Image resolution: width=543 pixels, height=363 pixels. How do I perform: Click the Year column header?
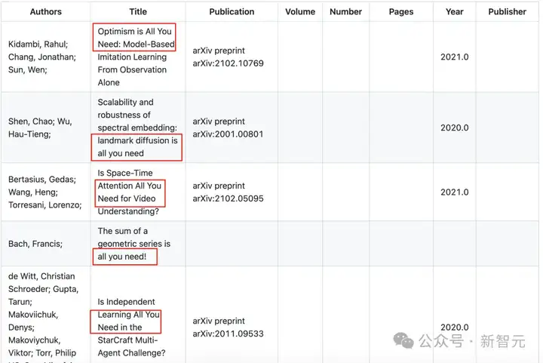[454, 12]
